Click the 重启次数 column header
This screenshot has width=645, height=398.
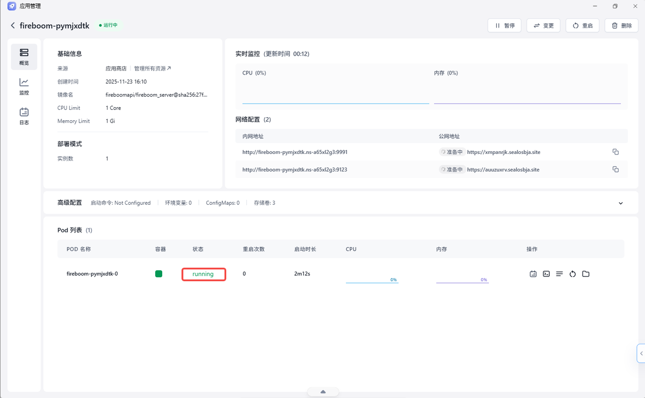coord(254,249)
